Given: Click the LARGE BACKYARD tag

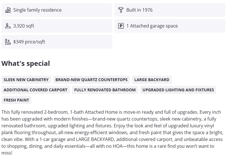Looking at the screenshot, I should [x=152, y=80].
